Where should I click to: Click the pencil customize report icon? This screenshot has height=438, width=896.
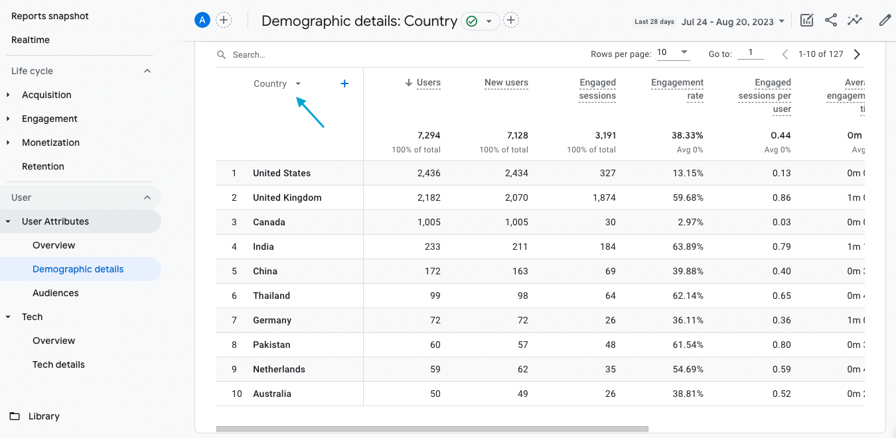[x=884, y=21]
